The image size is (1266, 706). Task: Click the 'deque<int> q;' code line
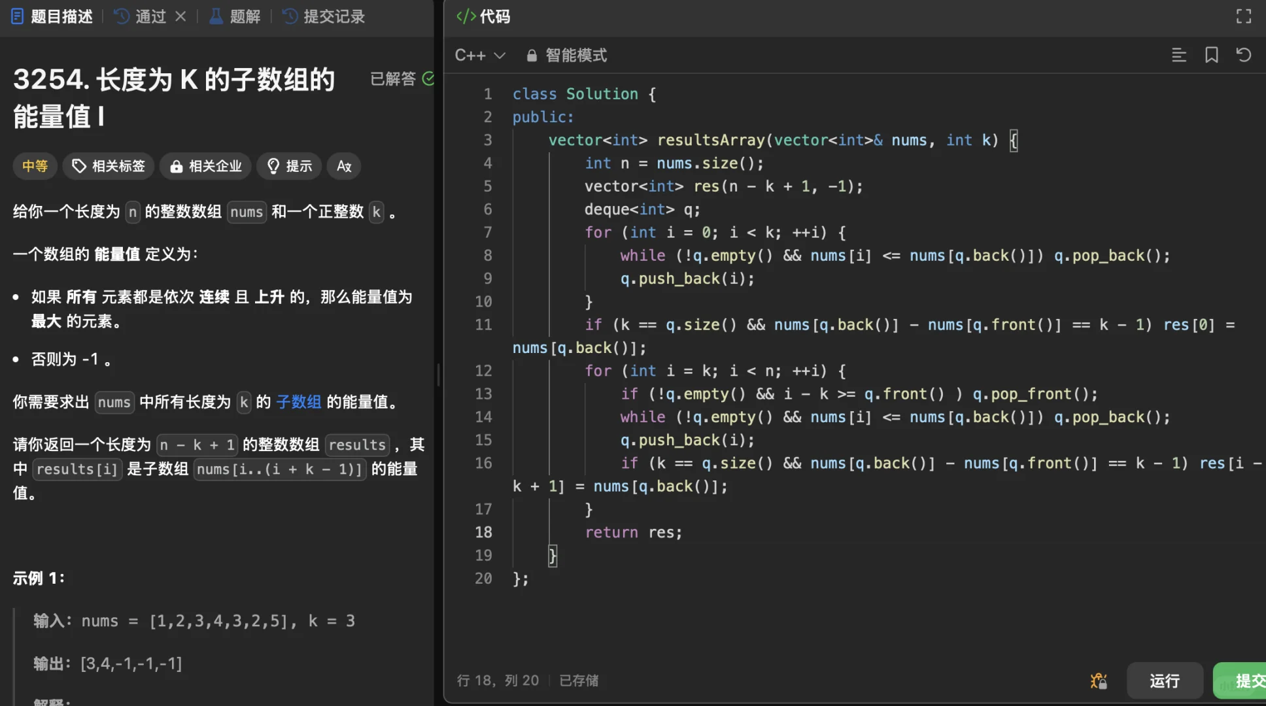pyautogui.click(x=642, y=210)
